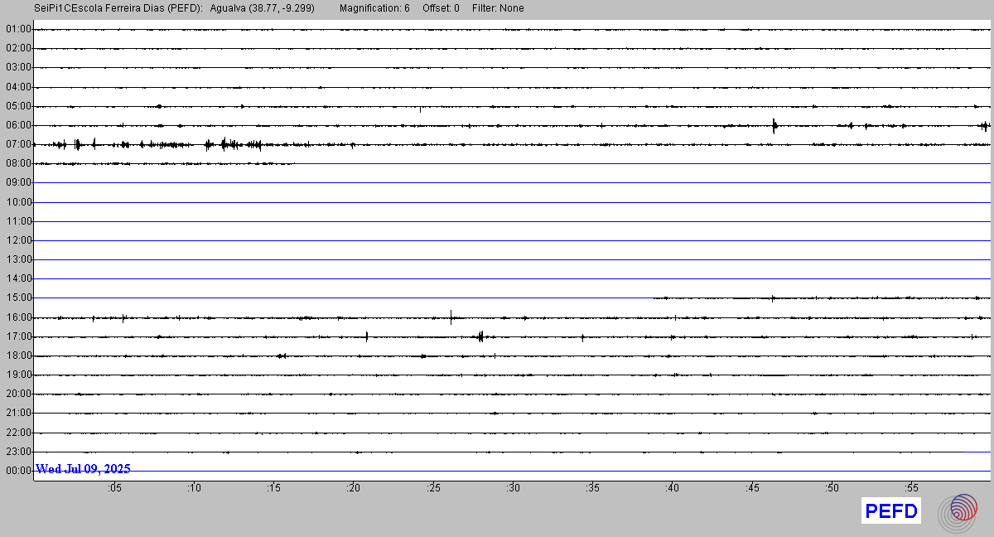Screen dimensions: 994x537
Task: Click the 01:00 hour label
Action: (x=18, y=29)
